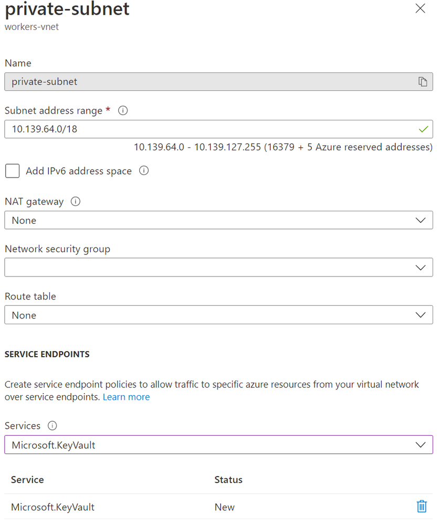Screen dimensions: 441x525
Task: Close the private-subnet panel
Action: [x=420, y=9]
